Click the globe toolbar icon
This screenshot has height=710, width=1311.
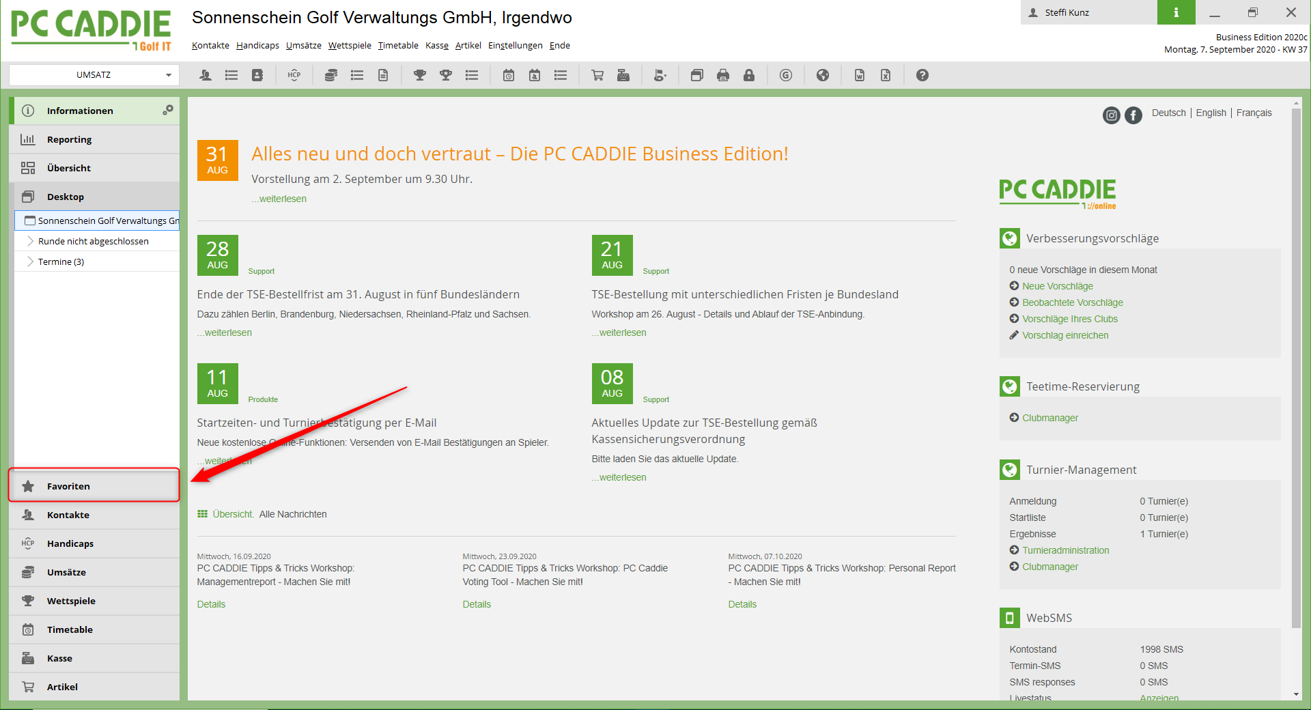pyautogui.click(x=823, y=75)
